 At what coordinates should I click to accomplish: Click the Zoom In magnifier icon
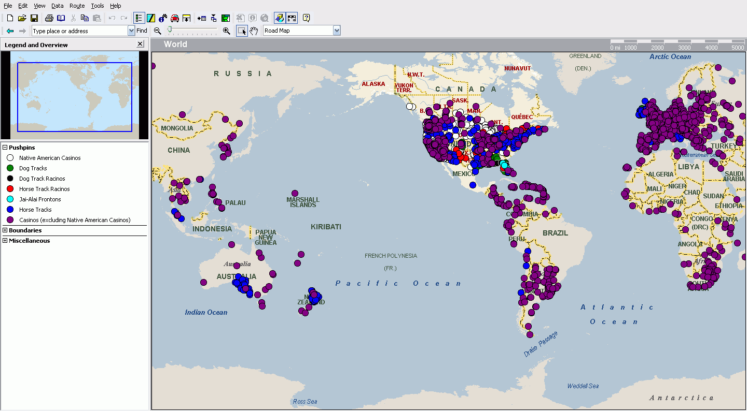(226, 31)
